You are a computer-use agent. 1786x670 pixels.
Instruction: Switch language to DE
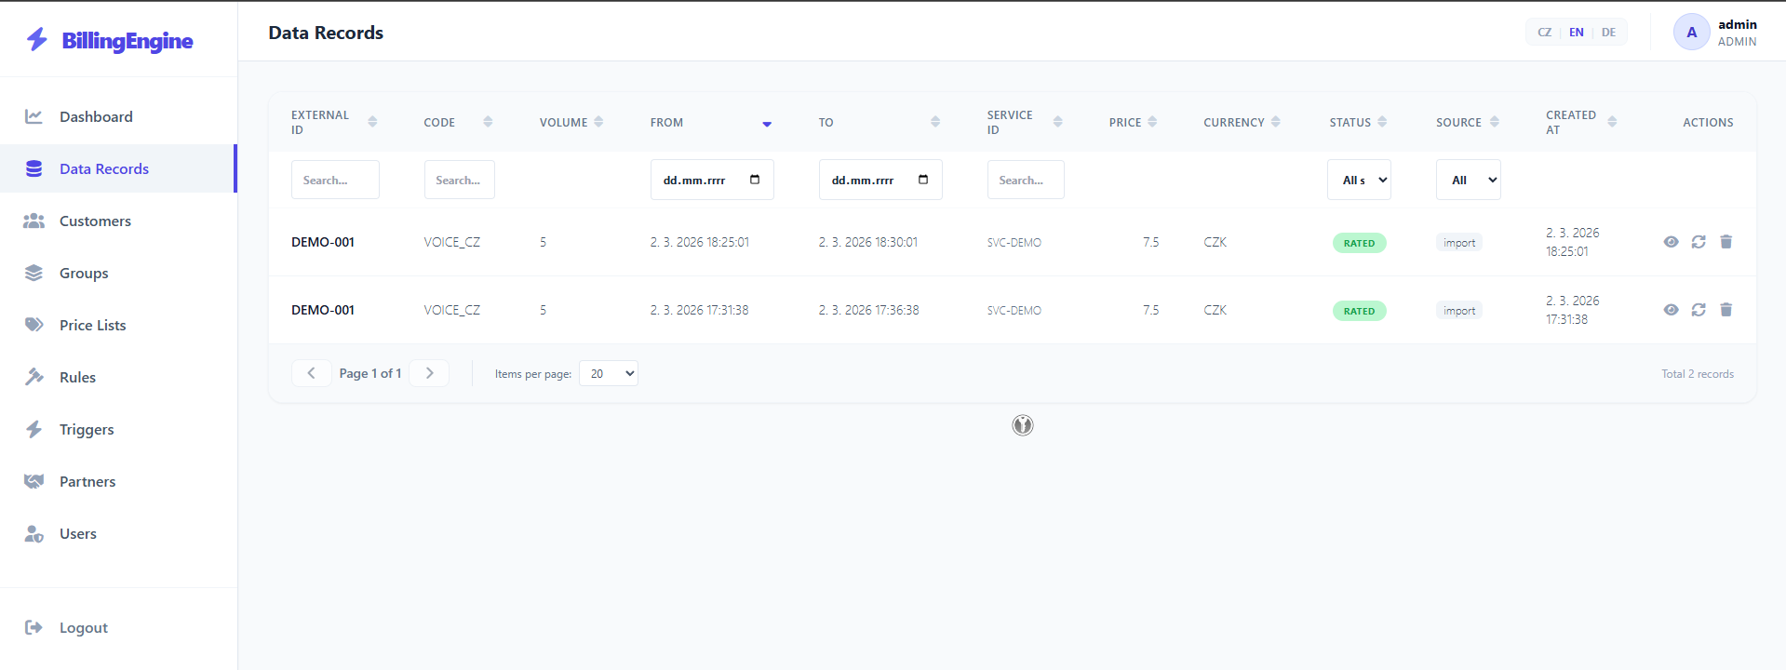coord(1608,32)
